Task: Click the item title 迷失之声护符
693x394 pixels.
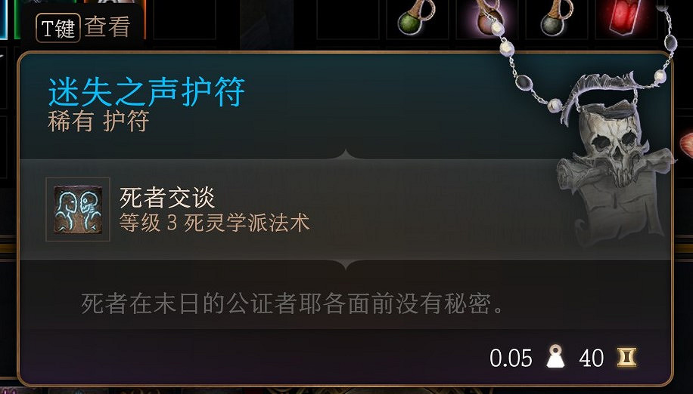Action: pyautogui.click(x=146, y=92)
